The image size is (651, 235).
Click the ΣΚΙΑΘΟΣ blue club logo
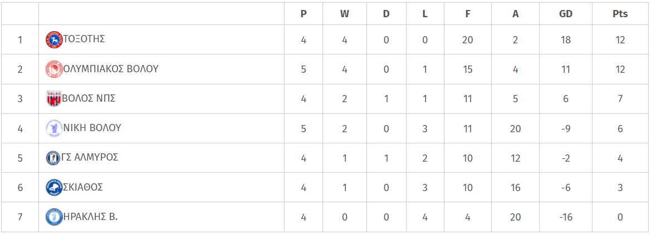click(x=54, y=187)
